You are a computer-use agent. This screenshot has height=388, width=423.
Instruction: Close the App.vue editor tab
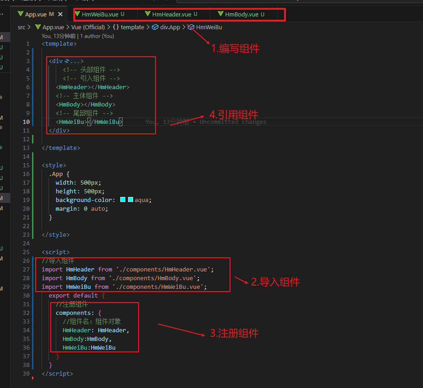(60, 14)
